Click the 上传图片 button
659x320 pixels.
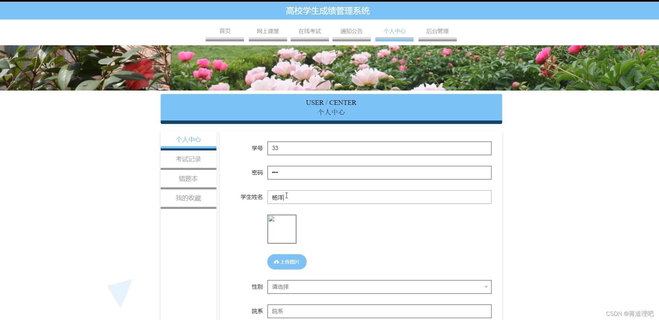click(x=287, y=262)
